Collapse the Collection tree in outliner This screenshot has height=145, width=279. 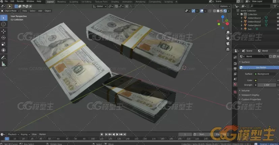[x=238, y=14]
